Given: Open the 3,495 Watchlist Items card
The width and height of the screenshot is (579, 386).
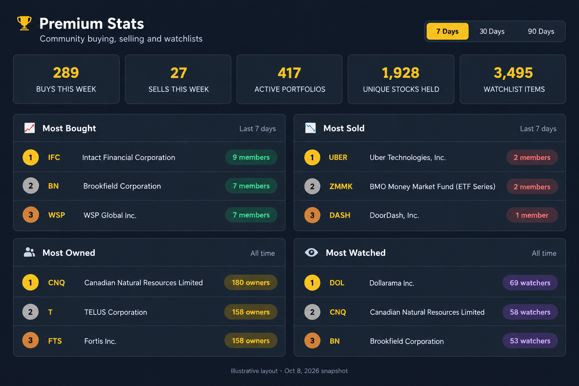Looking at the screenshot, I should (513, 79).
